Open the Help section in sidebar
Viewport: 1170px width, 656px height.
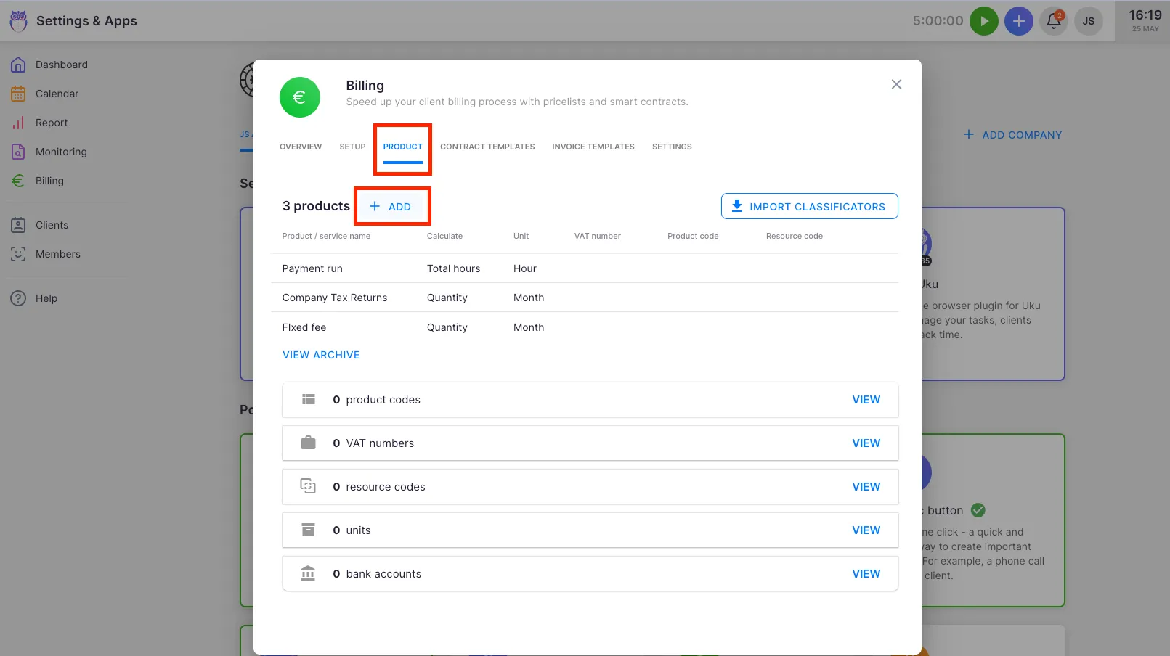(46, 298)
